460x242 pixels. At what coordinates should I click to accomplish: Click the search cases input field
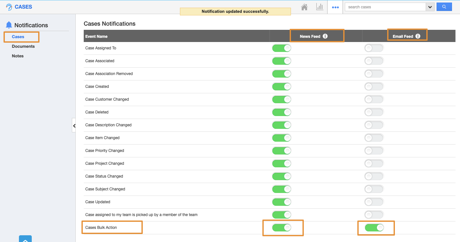pyautogui.click(x=385, y=7)
